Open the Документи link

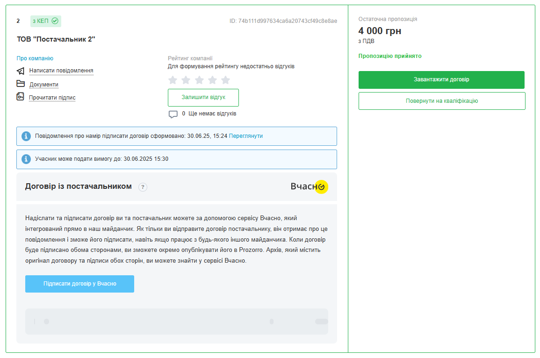click(x=44, y=85)
